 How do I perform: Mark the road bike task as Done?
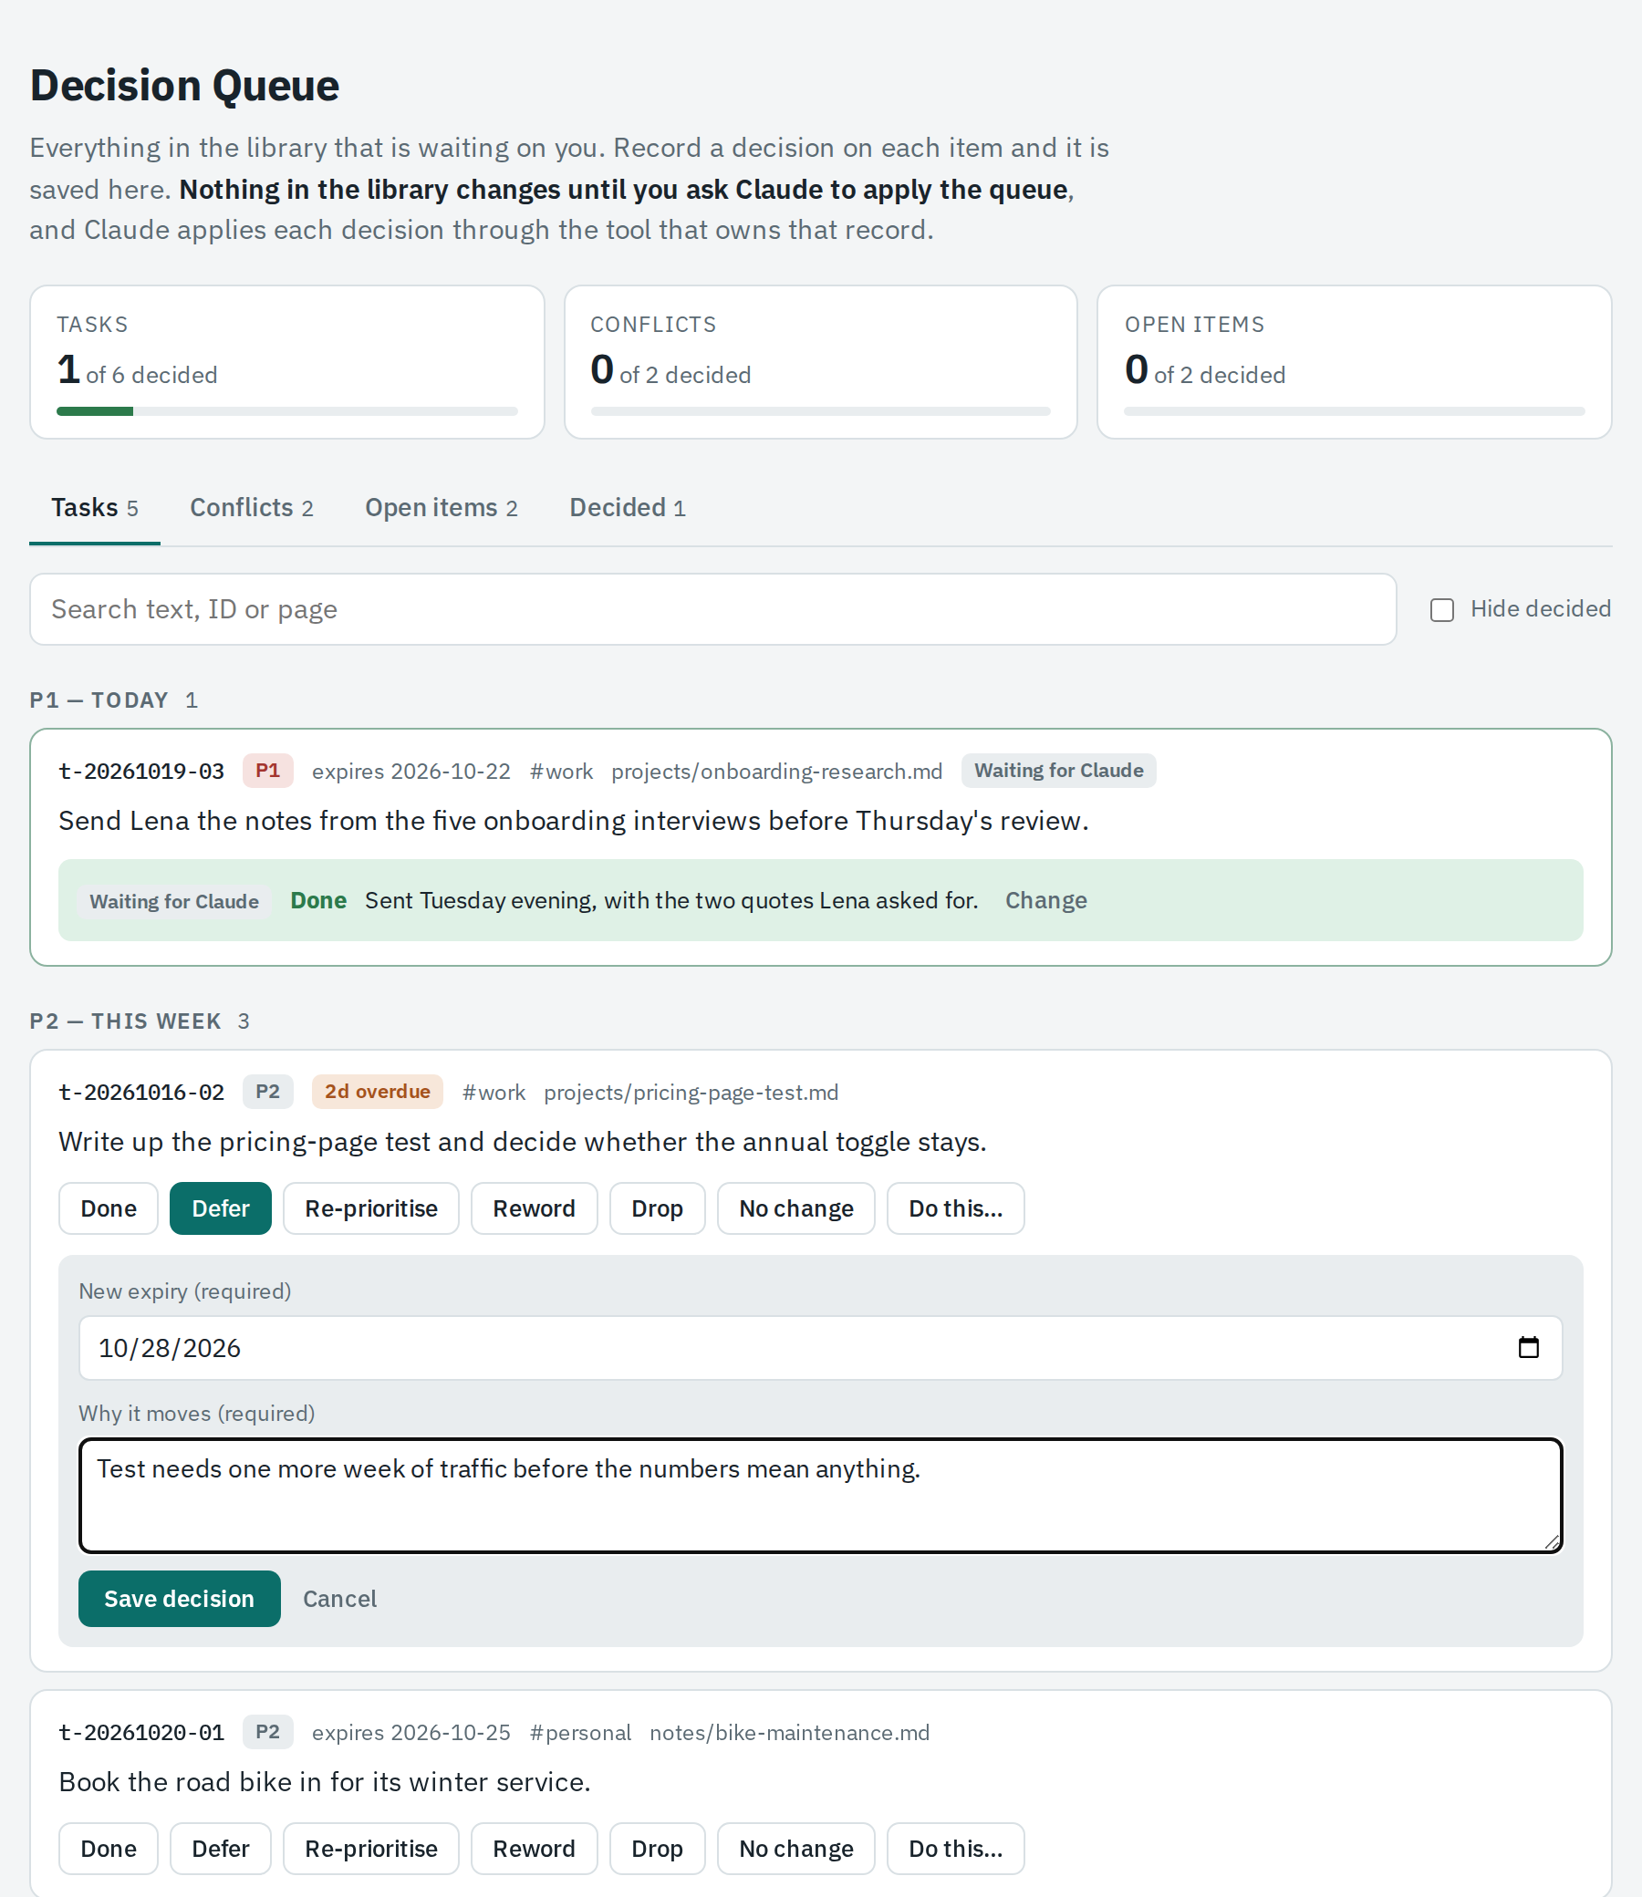coord(109,1849)
